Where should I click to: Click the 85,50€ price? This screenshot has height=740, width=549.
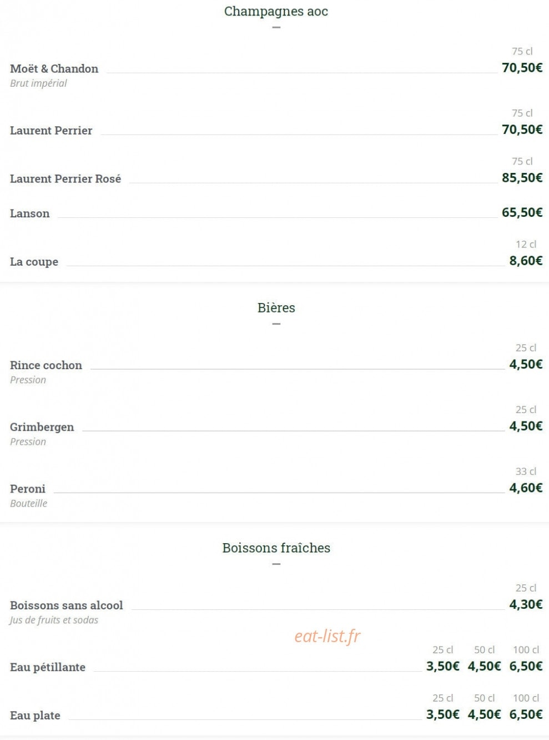click(522, 178)
